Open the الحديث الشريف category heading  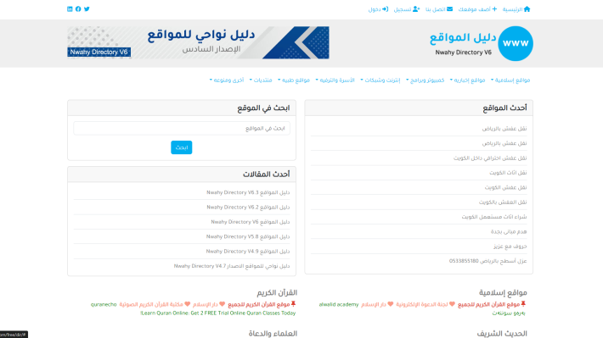coord(502,334)
